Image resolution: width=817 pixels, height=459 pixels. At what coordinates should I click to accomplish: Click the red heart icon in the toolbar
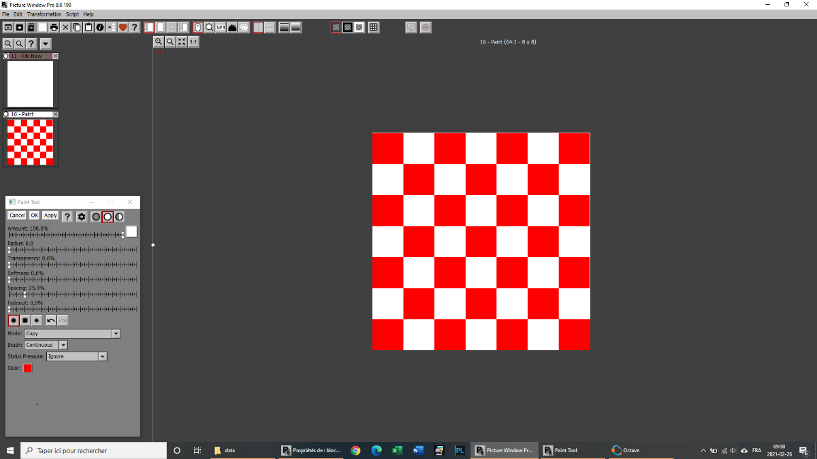pos(123,27)
